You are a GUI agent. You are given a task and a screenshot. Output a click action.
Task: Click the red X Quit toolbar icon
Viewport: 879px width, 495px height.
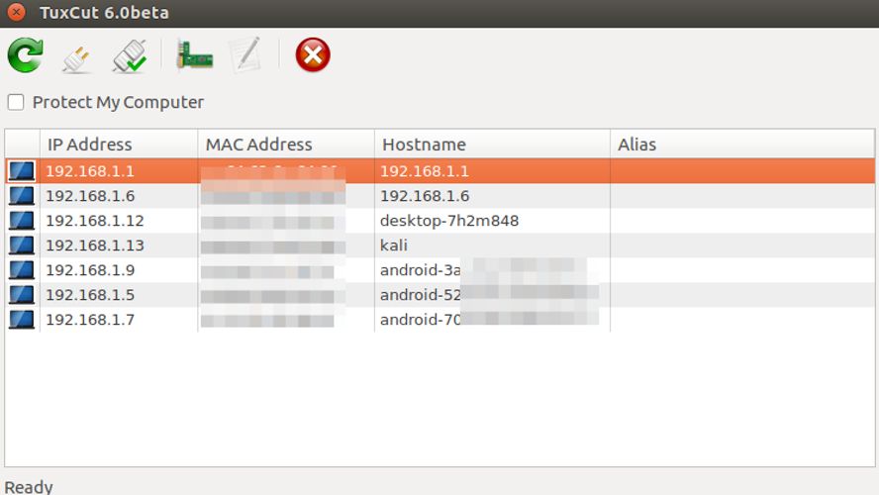click(313, 55)
